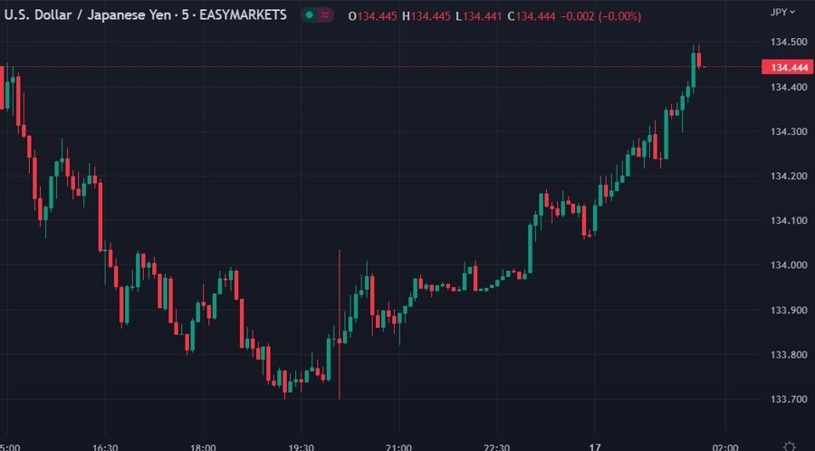Click the high value H134.445

coord(427,16)
